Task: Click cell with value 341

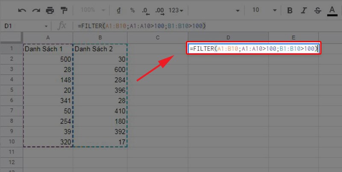Action: coord(48,100)
